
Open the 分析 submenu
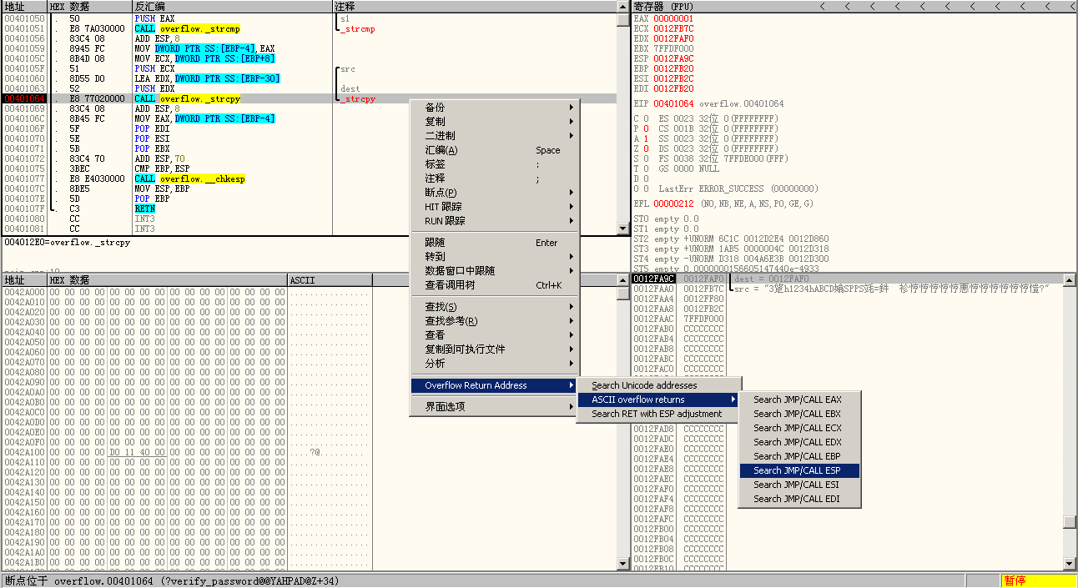(496, 364)
